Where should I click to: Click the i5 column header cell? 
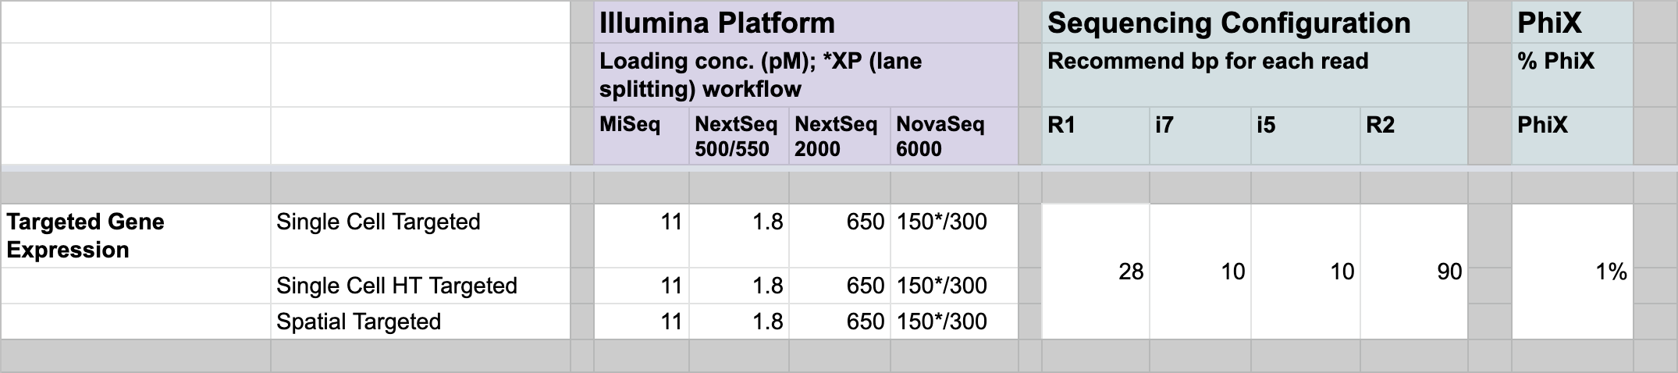click(x=1306, y=136)
